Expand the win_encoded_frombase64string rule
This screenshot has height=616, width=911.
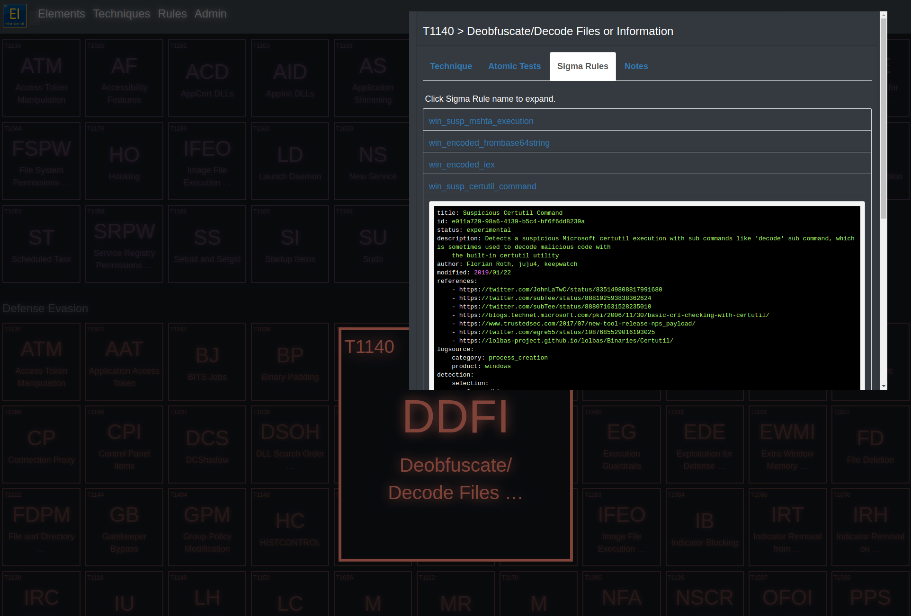(x=489, y=143)
